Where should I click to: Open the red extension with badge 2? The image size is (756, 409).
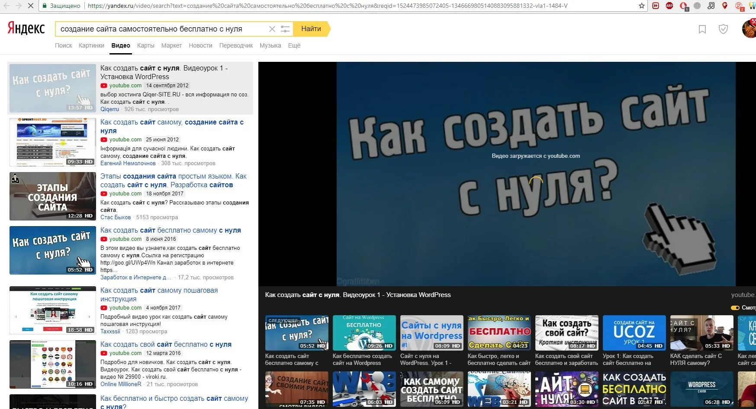point(739,6)
